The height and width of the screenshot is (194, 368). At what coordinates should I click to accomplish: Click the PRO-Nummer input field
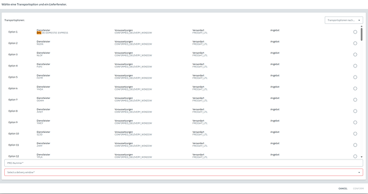tap(183, 163)
